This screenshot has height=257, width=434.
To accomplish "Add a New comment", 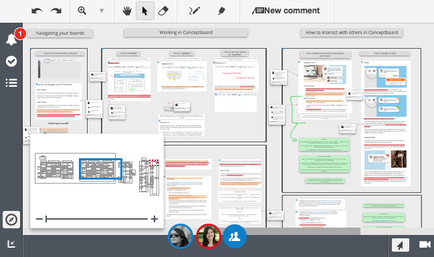I will click(286, 11).
